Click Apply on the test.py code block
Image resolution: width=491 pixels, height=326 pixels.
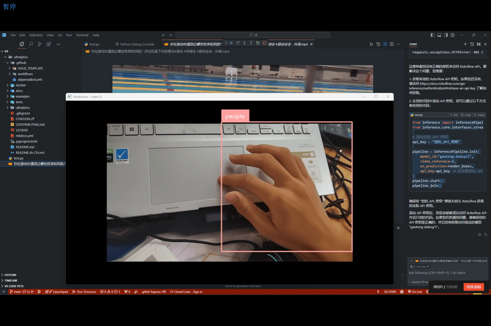479,115
